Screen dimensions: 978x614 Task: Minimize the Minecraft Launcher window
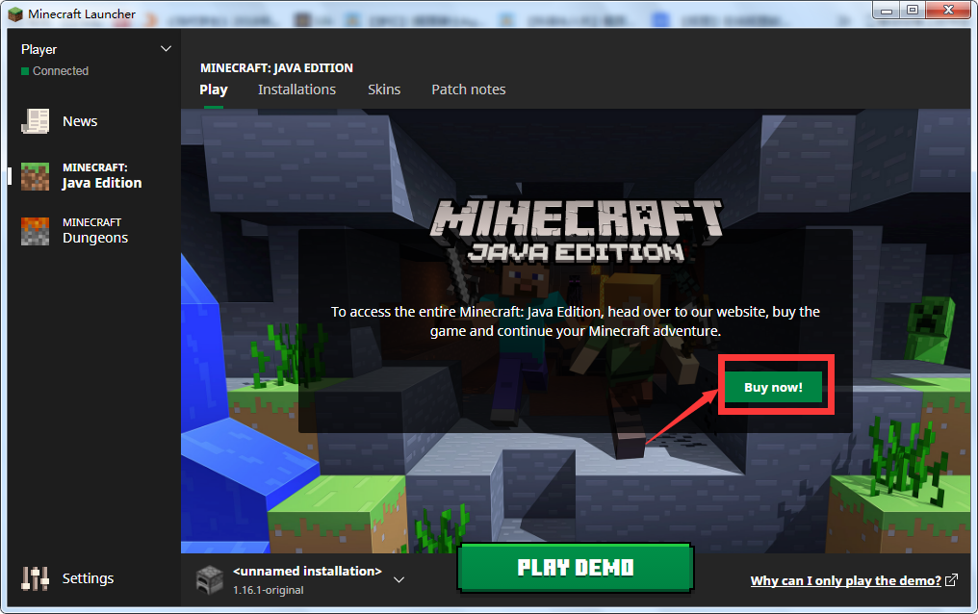pyautogui.click(x=887, y=10)
